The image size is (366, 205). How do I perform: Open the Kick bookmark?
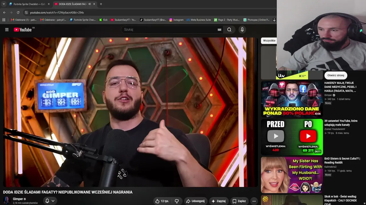click(103, 20)
